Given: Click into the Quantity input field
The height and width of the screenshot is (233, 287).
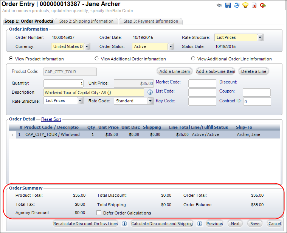Looking at the screenshot, I should pos(64,83).
